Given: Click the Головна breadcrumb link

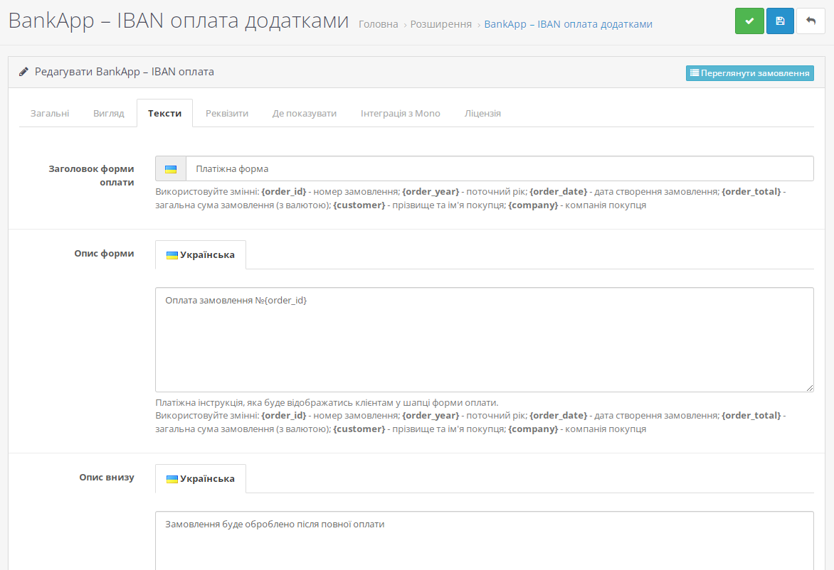Looking at the screenshot, I should tap(378, 24).
